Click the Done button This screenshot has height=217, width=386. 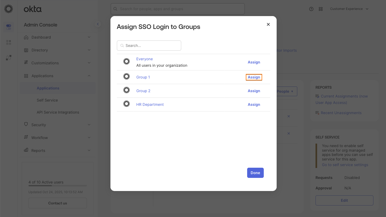click(255, 173)
